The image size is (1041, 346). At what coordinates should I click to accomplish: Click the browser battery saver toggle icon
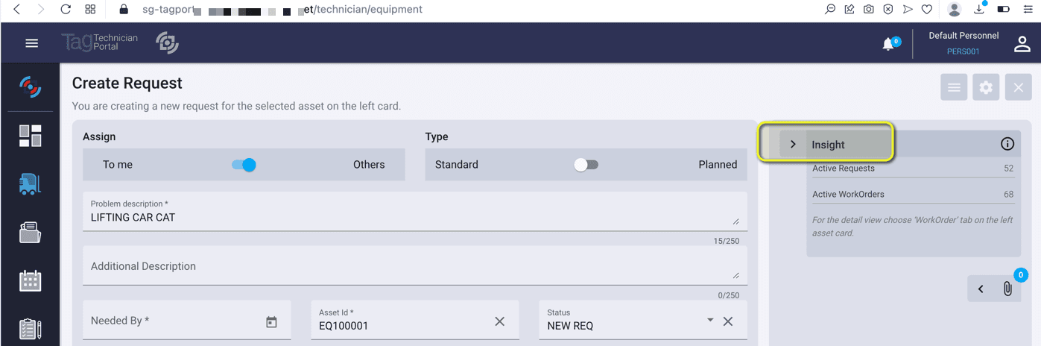coord(1003,10)
